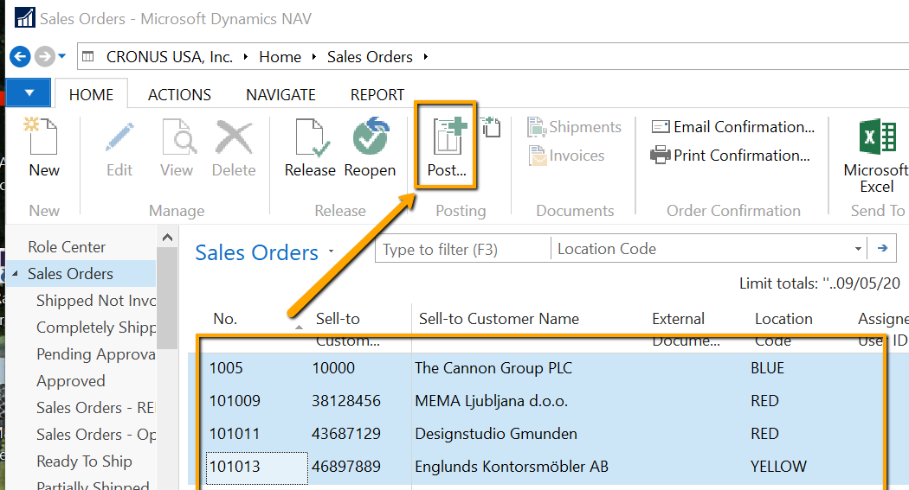This screenshot has height=490, width=909.
Task: Click the Edit pencil icon
Action: 120,137
